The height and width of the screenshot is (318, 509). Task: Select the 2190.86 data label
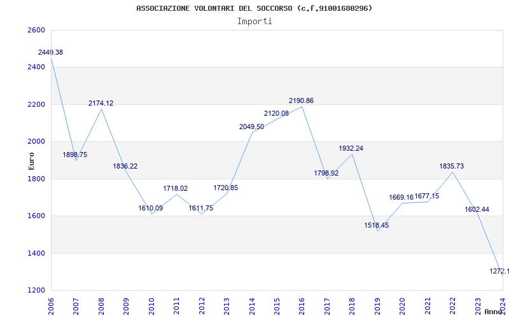[301, 100]
